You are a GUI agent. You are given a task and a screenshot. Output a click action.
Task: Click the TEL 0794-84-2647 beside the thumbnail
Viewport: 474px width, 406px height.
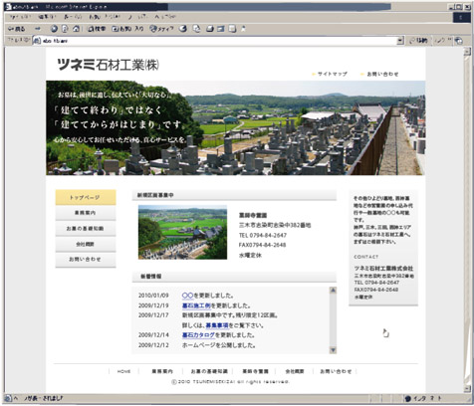coord(263,235)
